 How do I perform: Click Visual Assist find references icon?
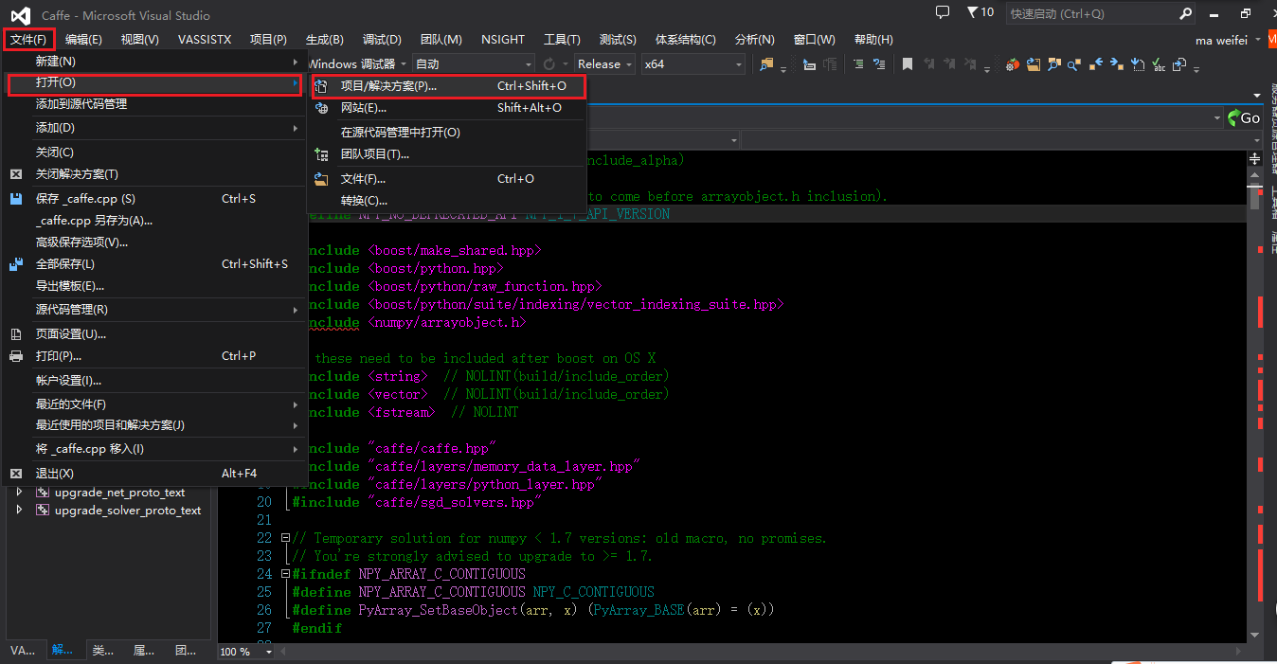tap(1074, 64)
